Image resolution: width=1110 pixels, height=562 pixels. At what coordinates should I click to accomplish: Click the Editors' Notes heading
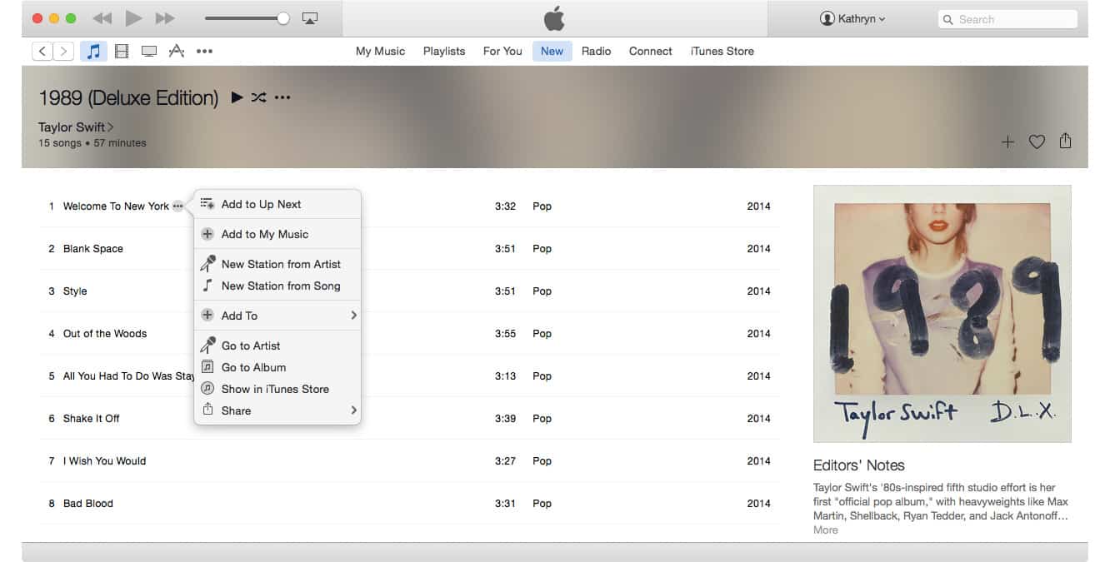tap(858, 465)
